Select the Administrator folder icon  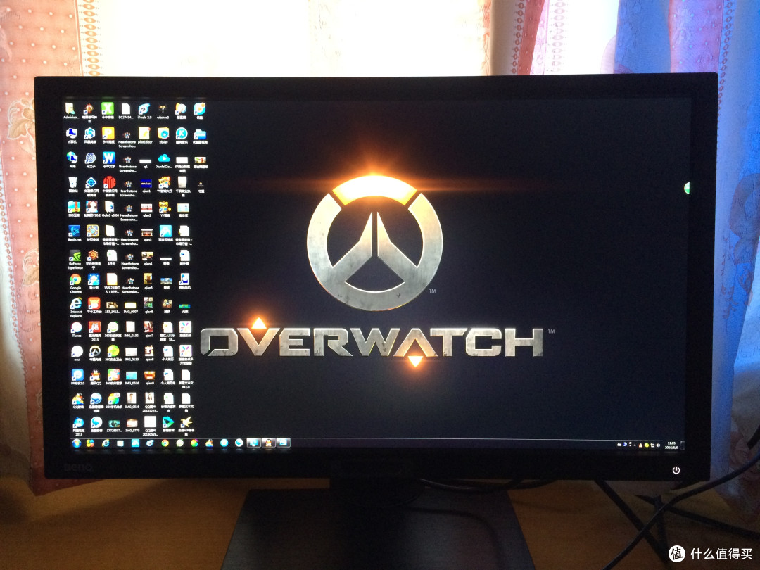click(71, 110)
